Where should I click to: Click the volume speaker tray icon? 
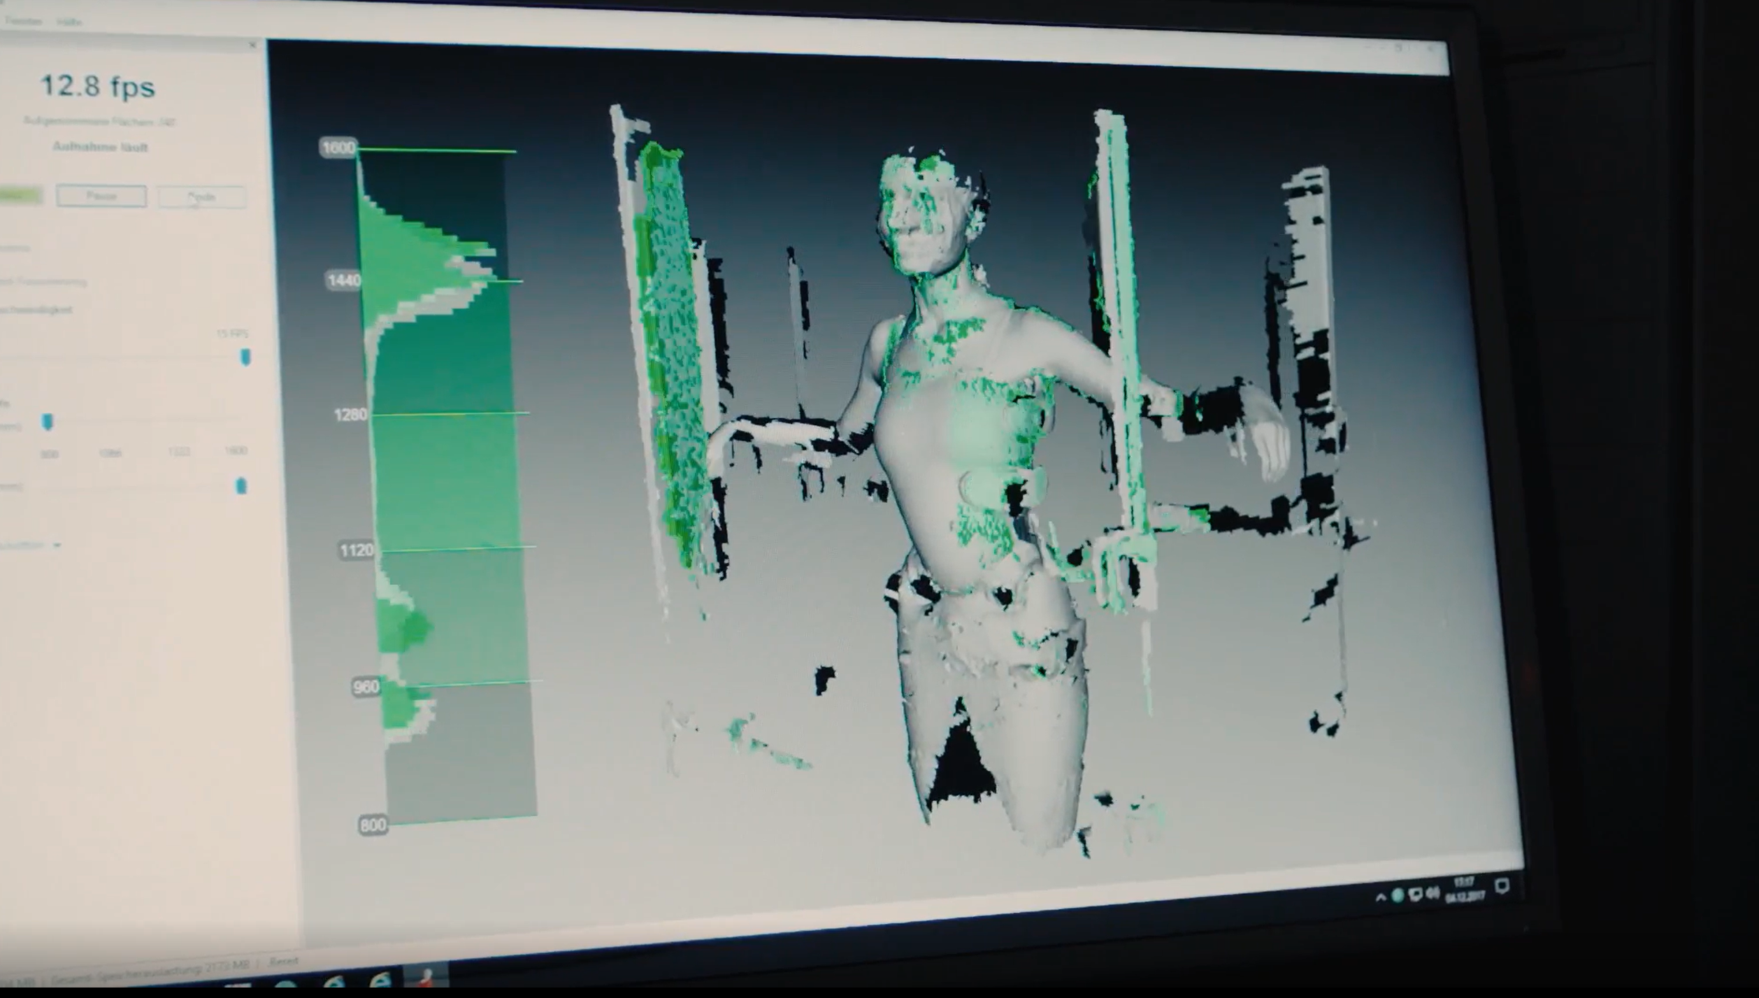point(1432,893)
